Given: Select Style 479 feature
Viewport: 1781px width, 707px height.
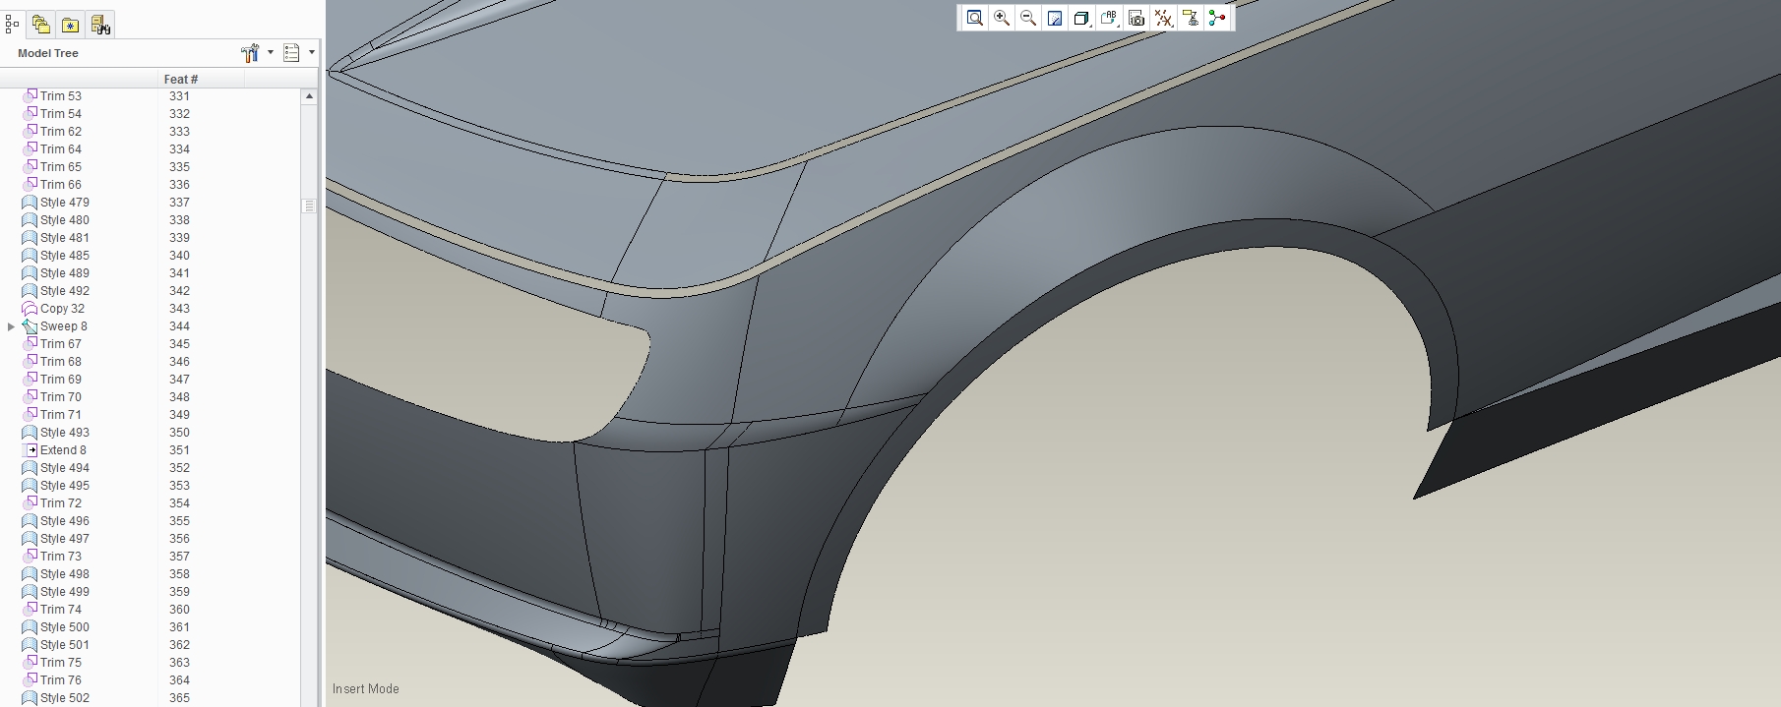Looking at the screenshot, I should tap(65, 203).
